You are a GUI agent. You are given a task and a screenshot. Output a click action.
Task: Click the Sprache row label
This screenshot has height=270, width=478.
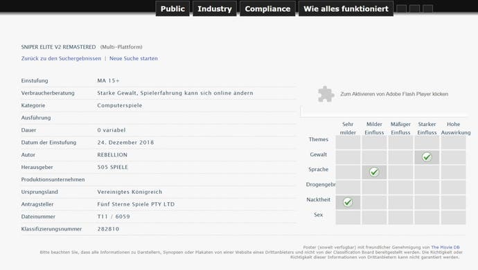point(318,169)
